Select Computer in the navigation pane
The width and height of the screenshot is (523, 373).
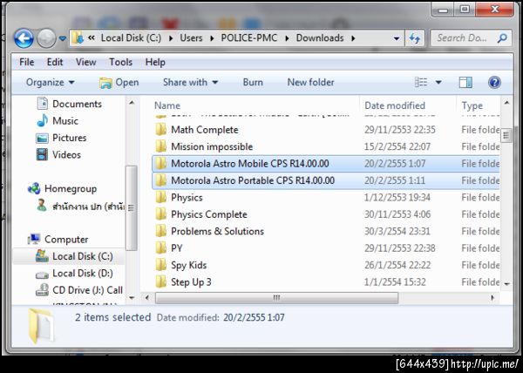[58, 240]
